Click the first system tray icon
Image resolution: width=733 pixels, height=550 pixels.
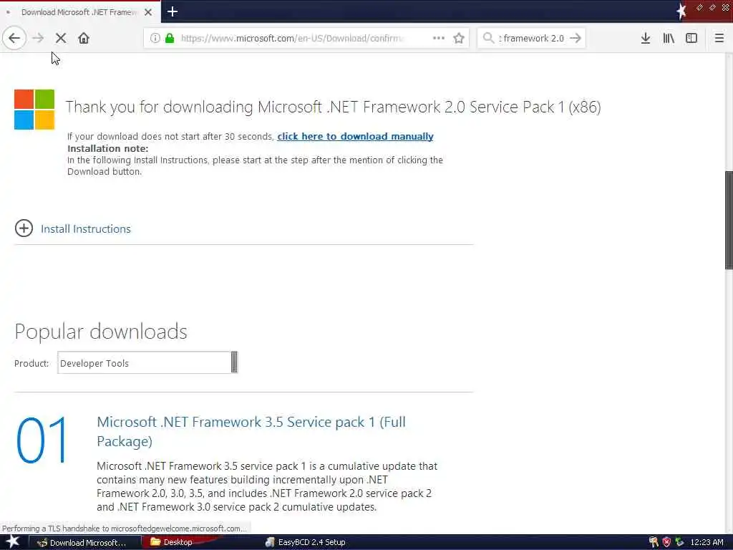pos(654,543)
